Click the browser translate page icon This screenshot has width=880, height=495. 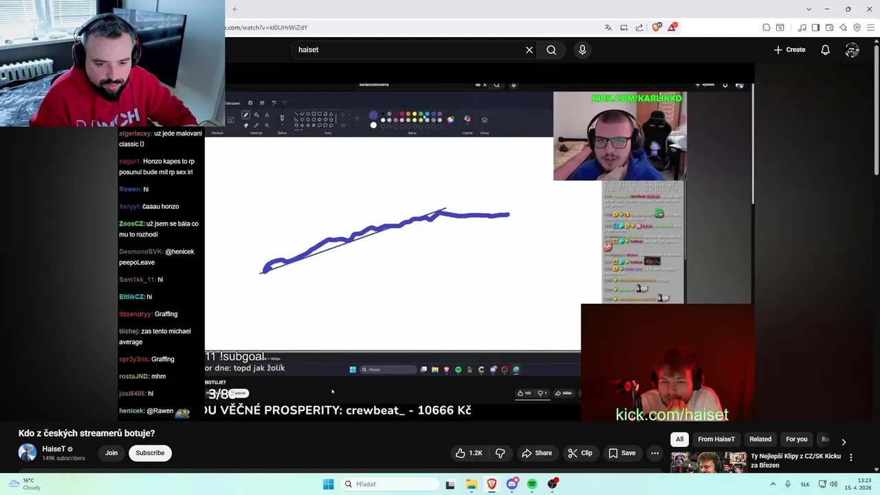608,27
